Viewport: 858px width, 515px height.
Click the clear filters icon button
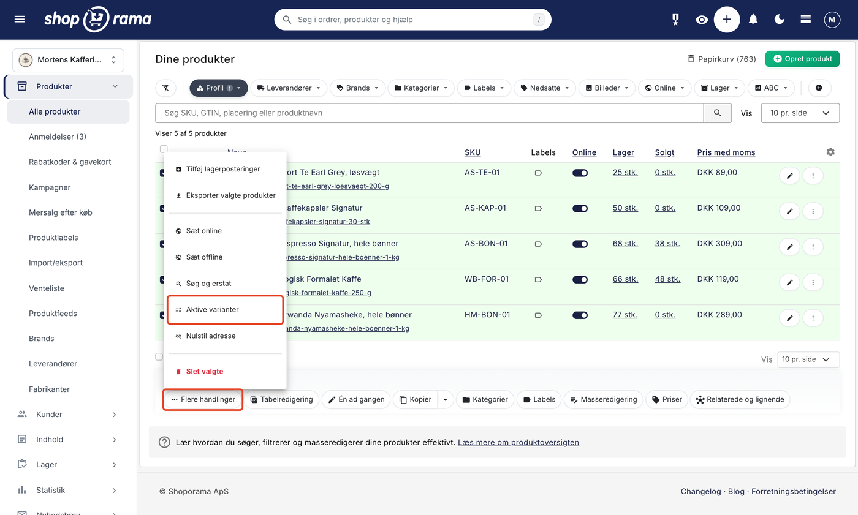pos(165,88)
